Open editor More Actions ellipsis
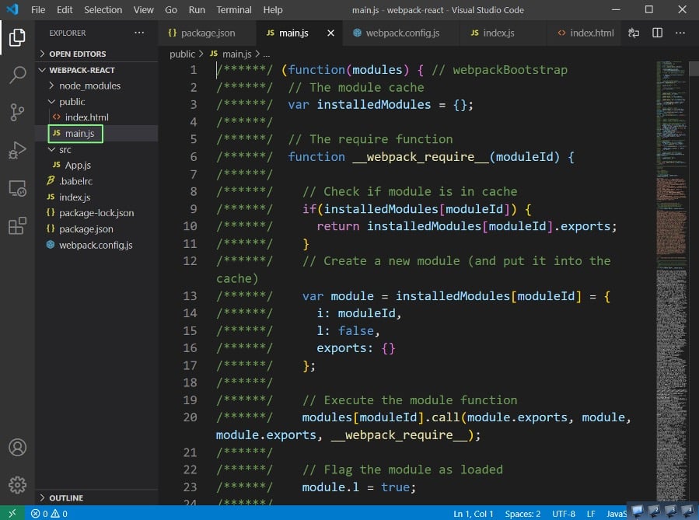The height and width of the screenshot is (520, 699). click(x=680, y=33)
